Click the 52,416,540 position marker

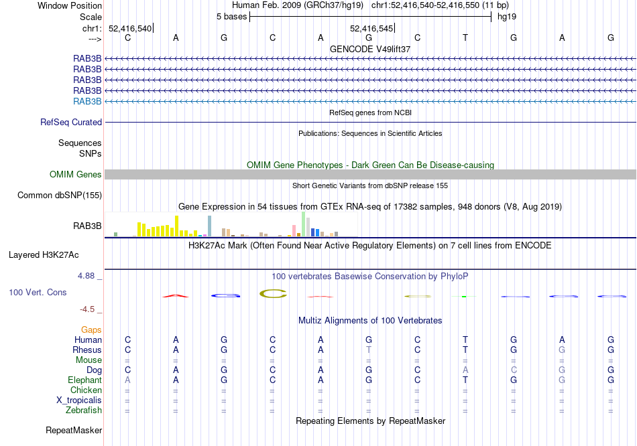point(130,28)
